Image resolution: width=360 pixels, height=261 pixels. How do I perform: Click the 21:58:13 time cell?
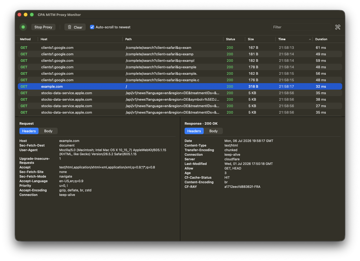[286, 48]
